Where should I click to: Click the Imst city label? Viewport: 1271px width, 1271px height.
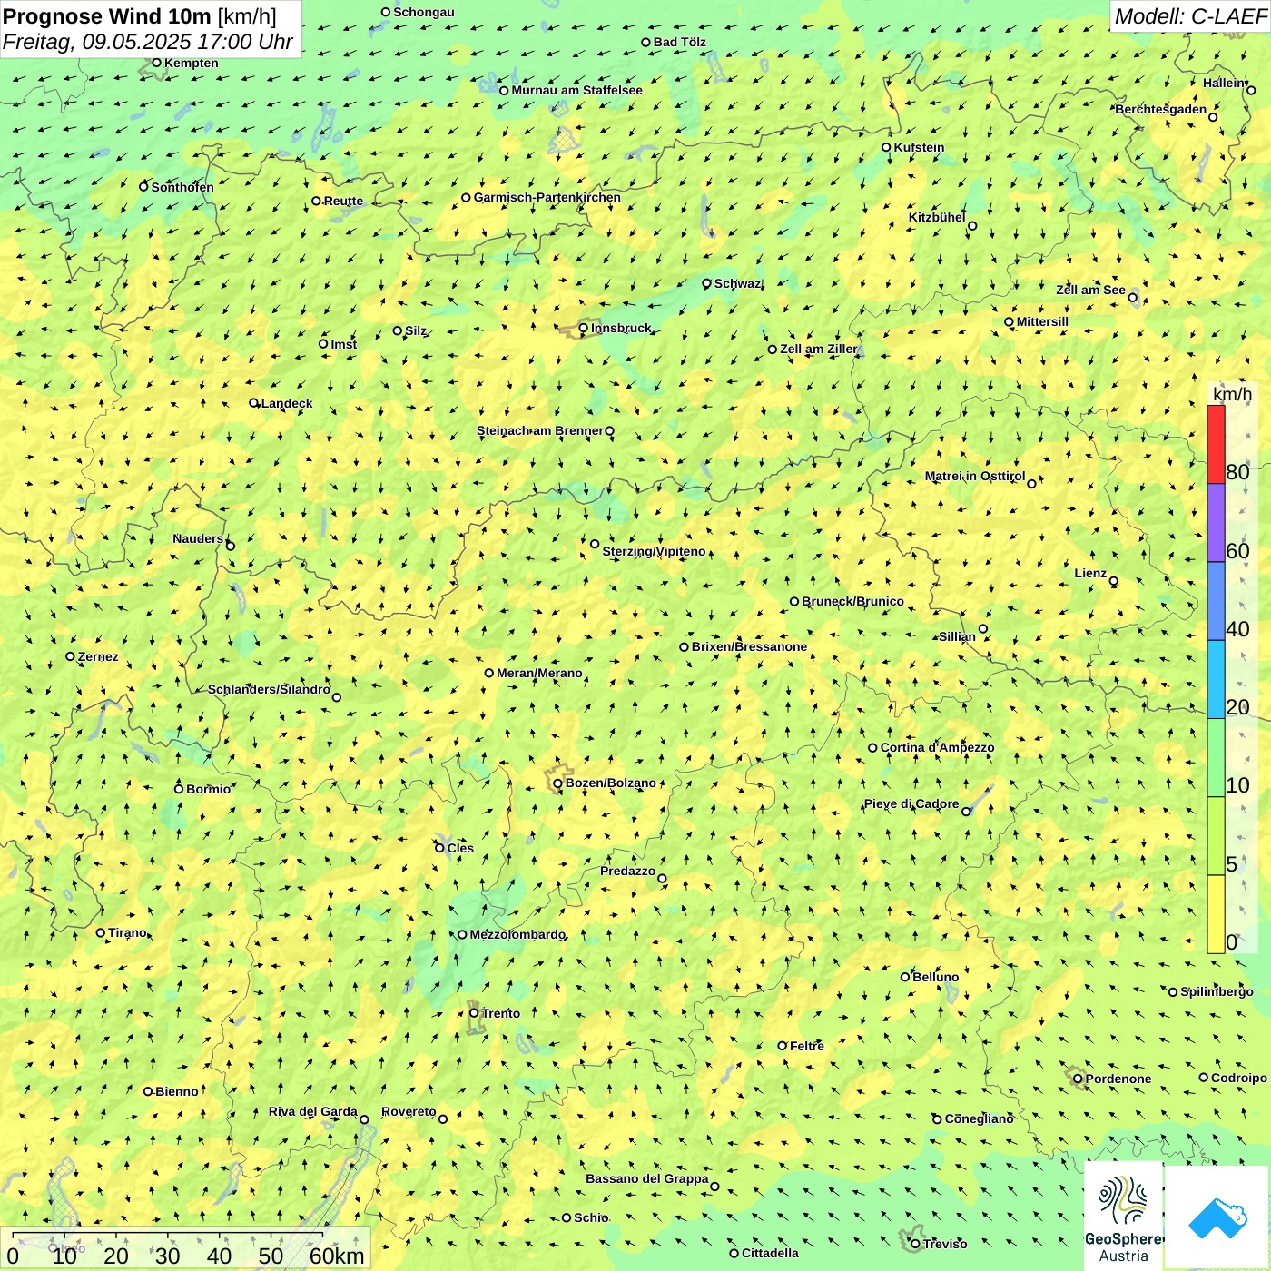(343, 344)
